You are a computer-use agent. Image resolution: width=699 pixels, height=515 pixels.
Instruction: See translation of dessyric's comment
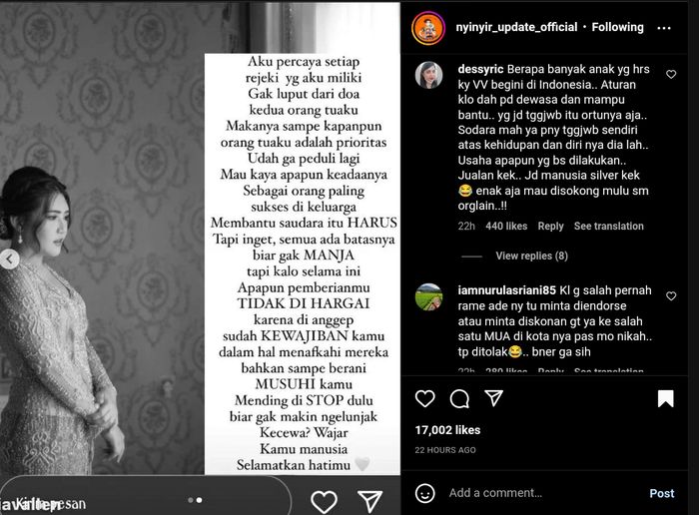tap(608, 227)
